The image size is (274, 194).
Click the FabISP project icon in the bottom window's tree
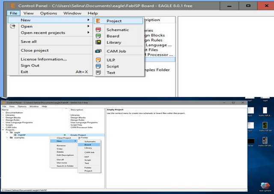[x=15, y=135]
